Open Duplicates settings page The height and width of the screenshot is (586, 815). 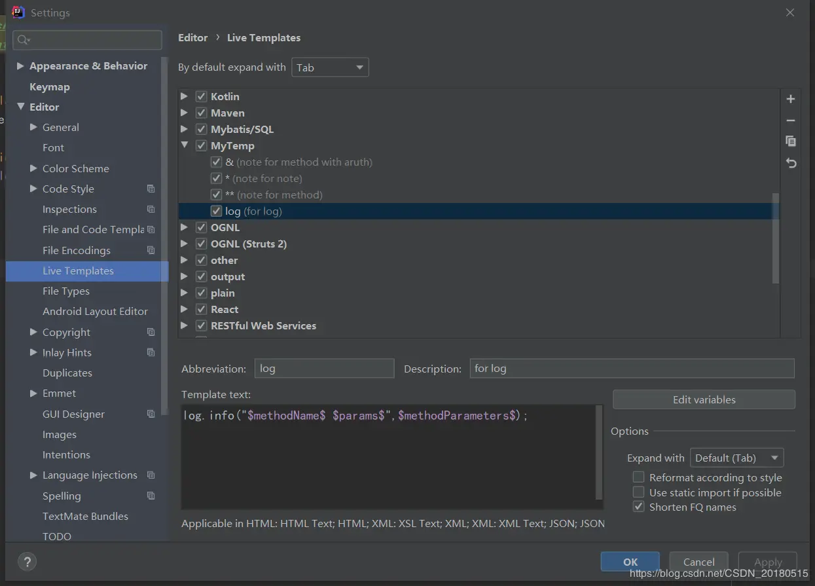click(67, 373)
